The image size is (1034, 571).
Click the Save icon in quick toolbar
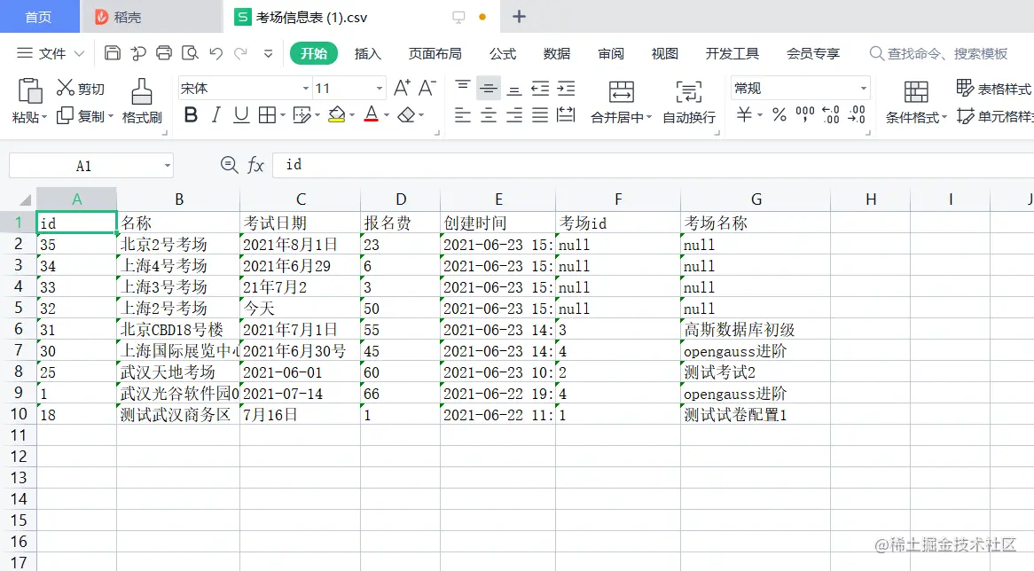tap(113, 52)
